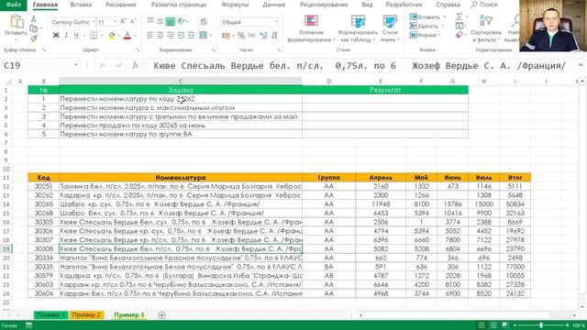Viewport: 587px width, 330px height.
Task: Click the comma style (000) icon
Action: coord(251,36)
